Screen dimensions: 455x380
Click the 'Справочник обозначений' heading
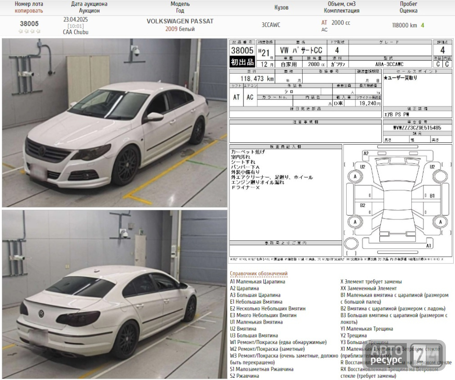point(258,274)
